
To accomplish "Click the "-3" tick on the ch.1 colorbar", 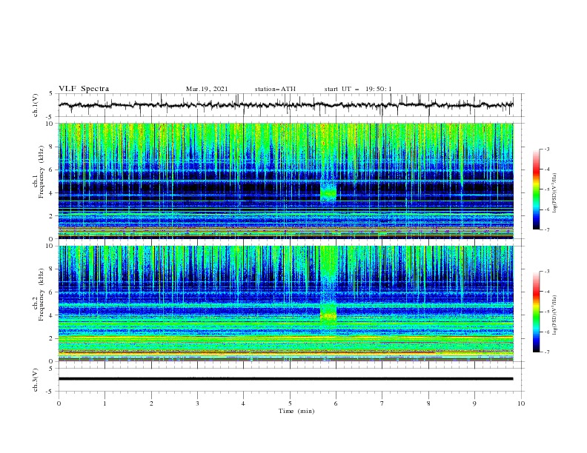I will 547,149.
